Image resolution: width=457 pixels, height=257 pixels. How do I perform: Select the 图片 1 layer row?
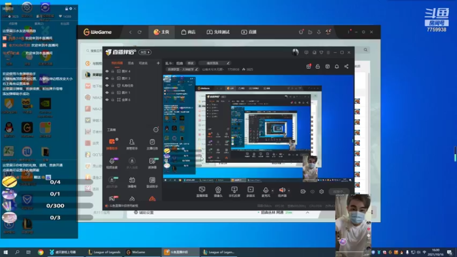tap(133, 93)
